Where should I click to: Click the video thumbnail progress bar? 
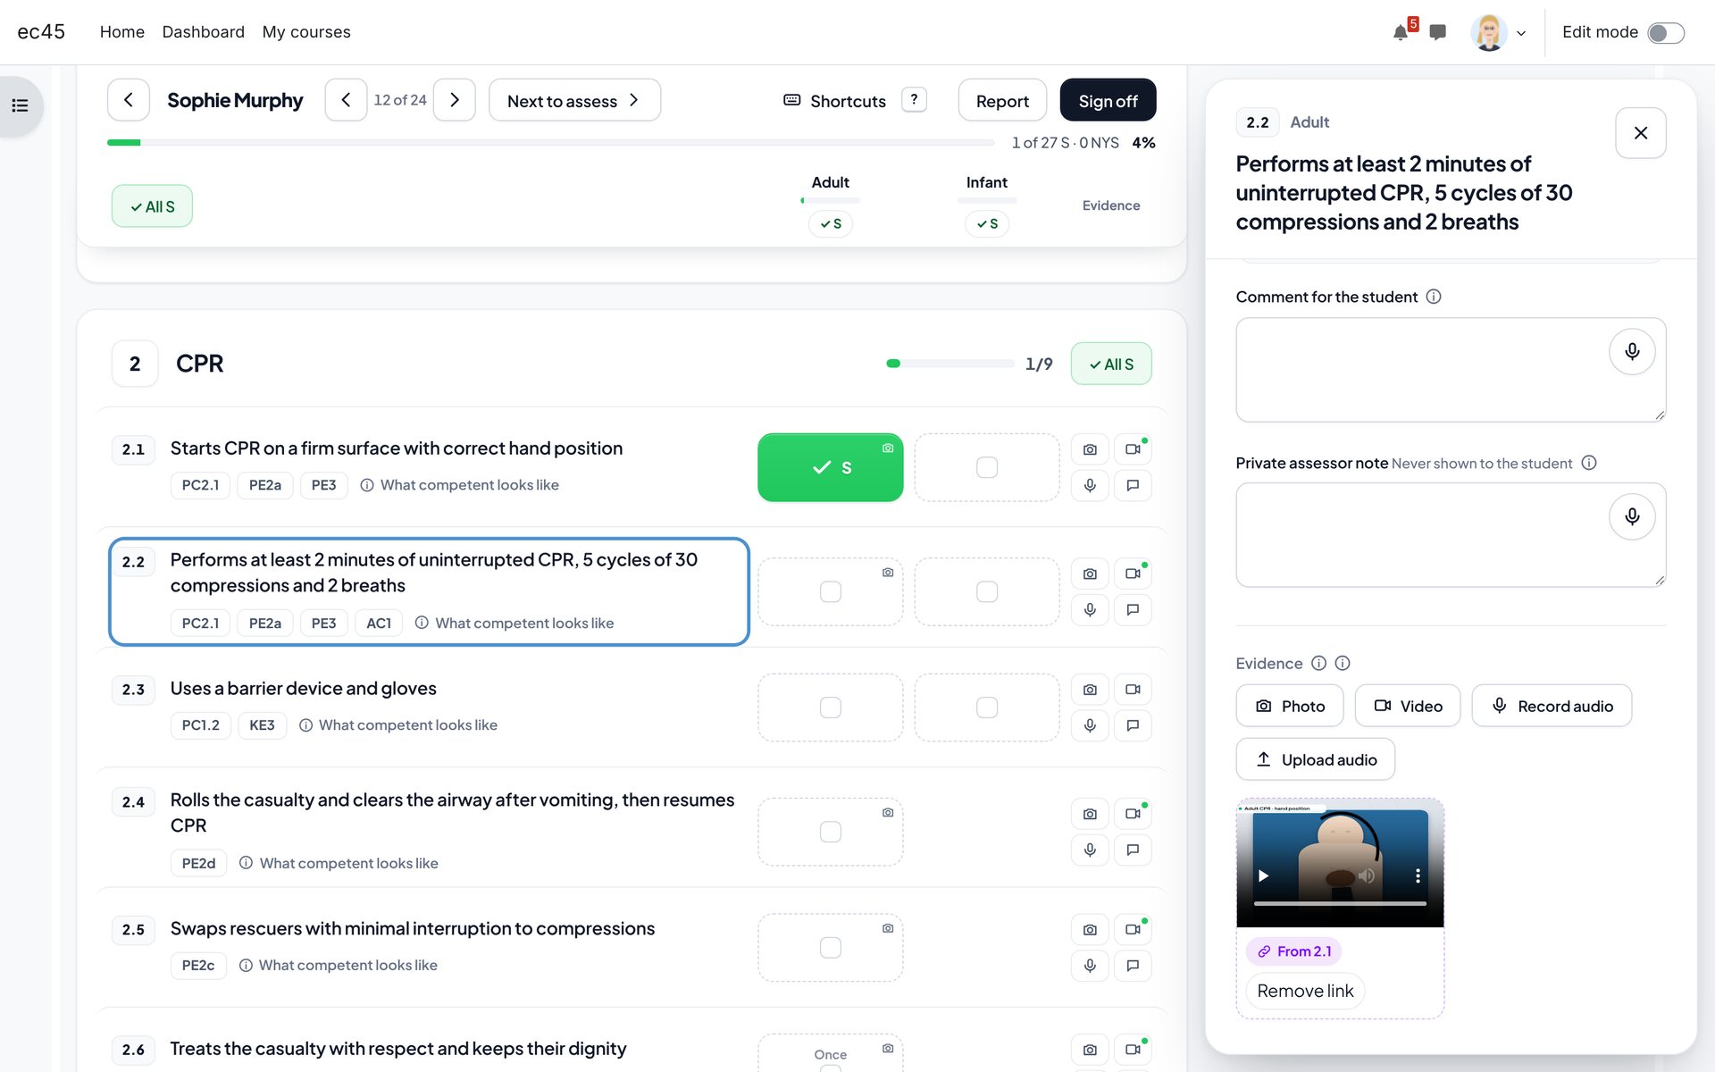click(1340, 903)
